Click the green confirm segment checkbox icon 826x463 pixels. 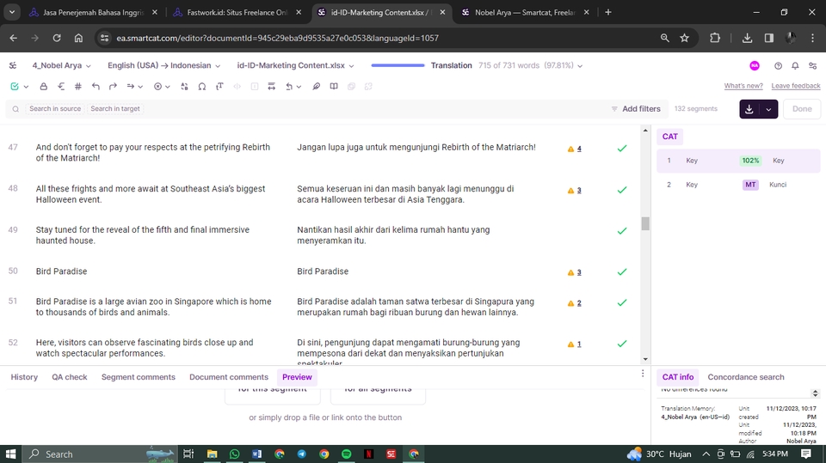pyautogui.click(x=15, y=86)
